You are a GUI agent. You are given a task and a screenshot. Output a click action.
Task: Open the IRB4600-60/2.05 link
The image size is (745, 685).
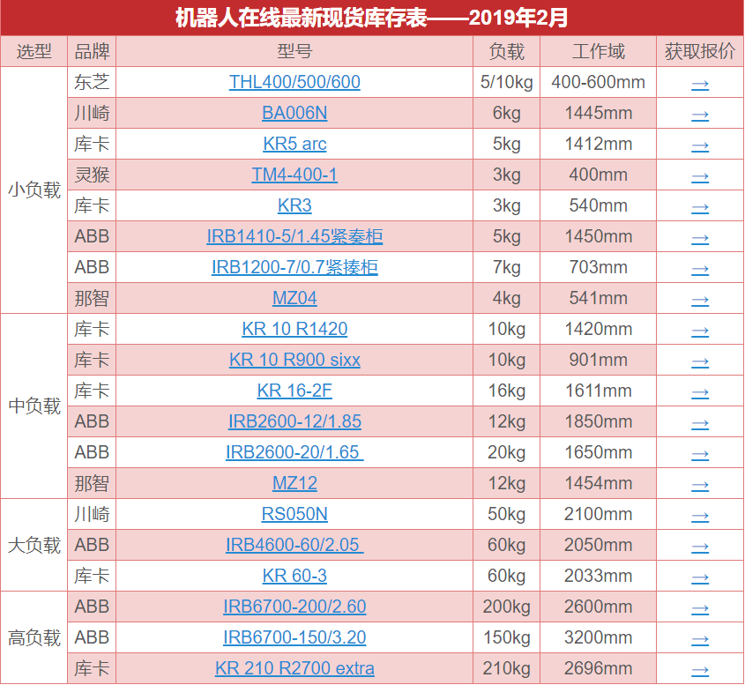click(294, 546)
